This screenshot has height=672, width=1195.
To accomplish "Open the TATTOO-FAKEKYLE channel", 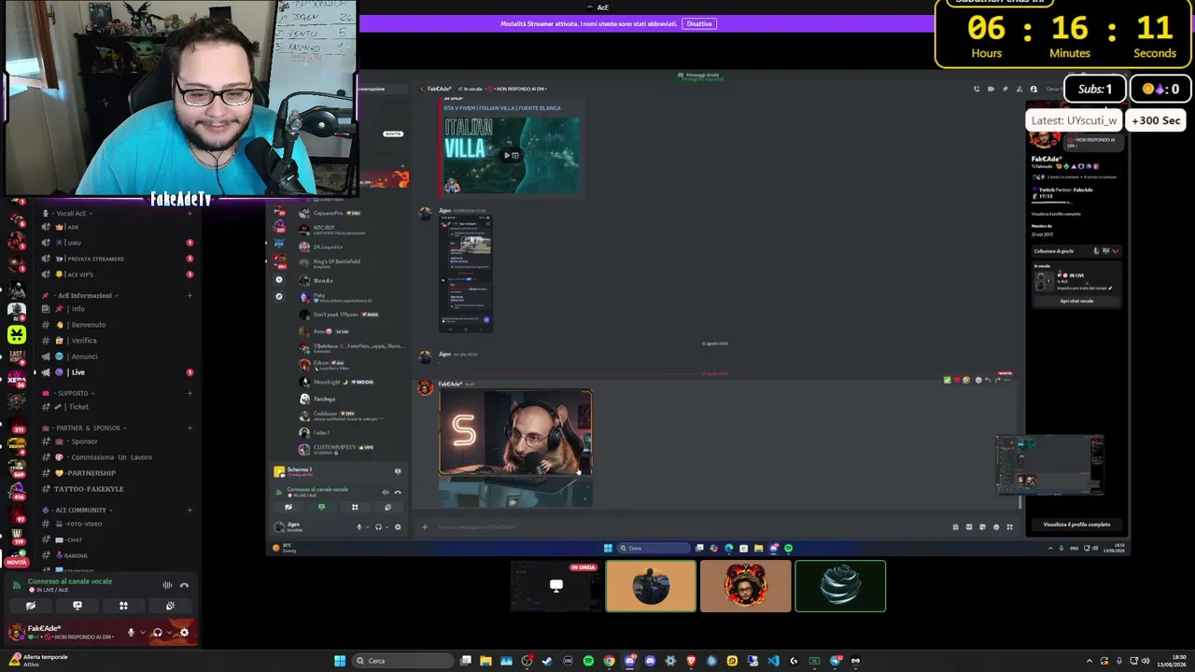I will (x=117, y=489).
